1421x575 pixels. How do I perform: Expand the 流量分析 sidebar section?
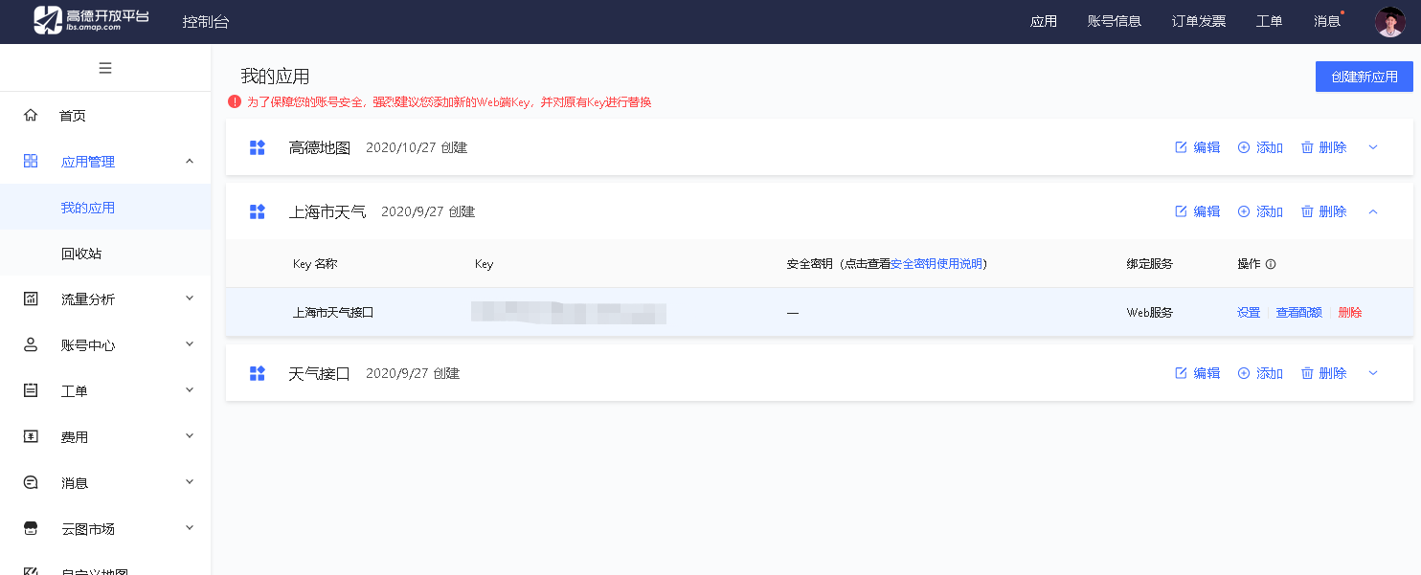click(x=190, y=299)
